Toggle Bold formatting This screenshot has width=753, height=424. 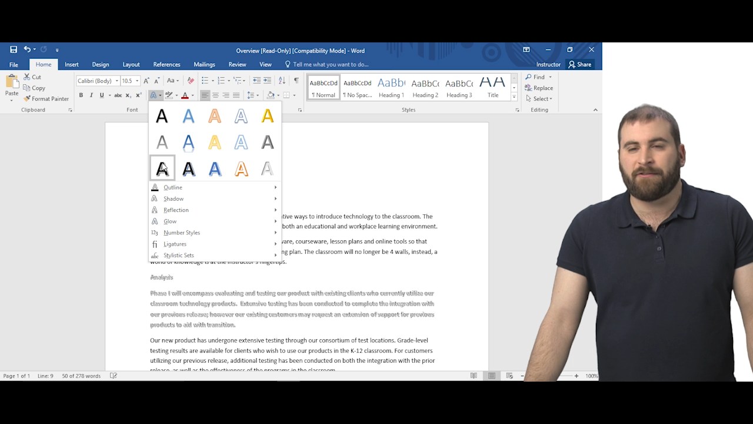click(81, 95)
